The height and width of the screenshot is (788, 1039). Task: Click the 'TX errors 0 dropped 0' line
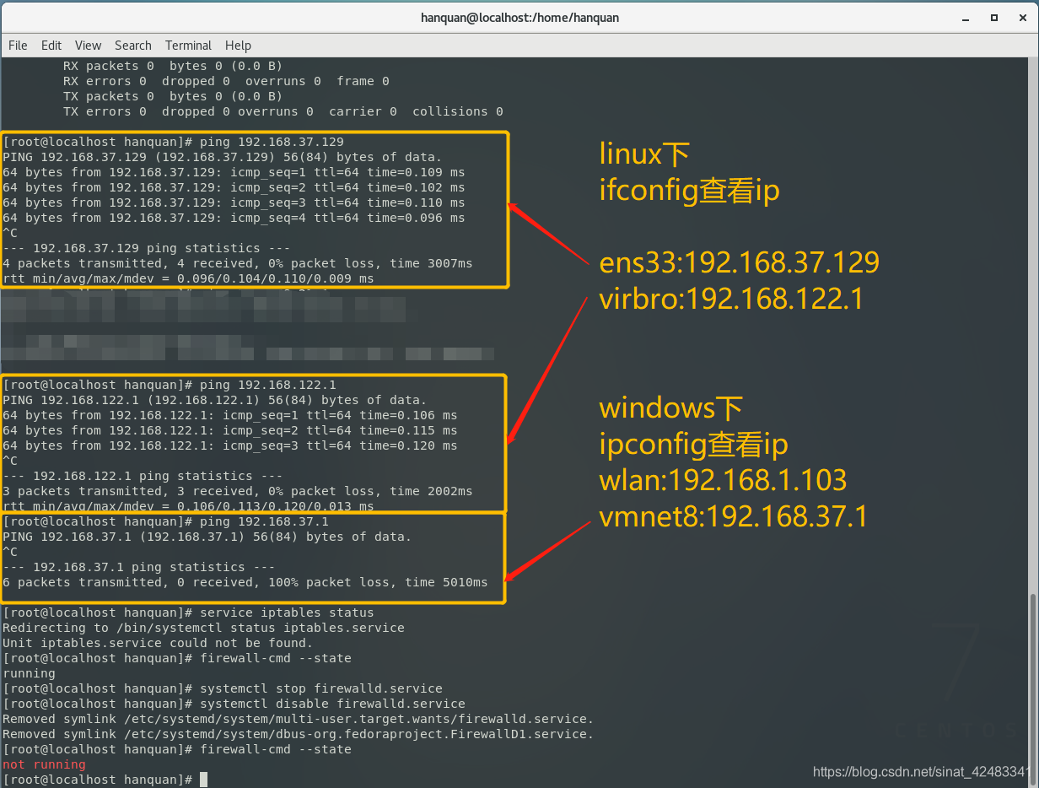pyautogui.click(x=283, y=111)
